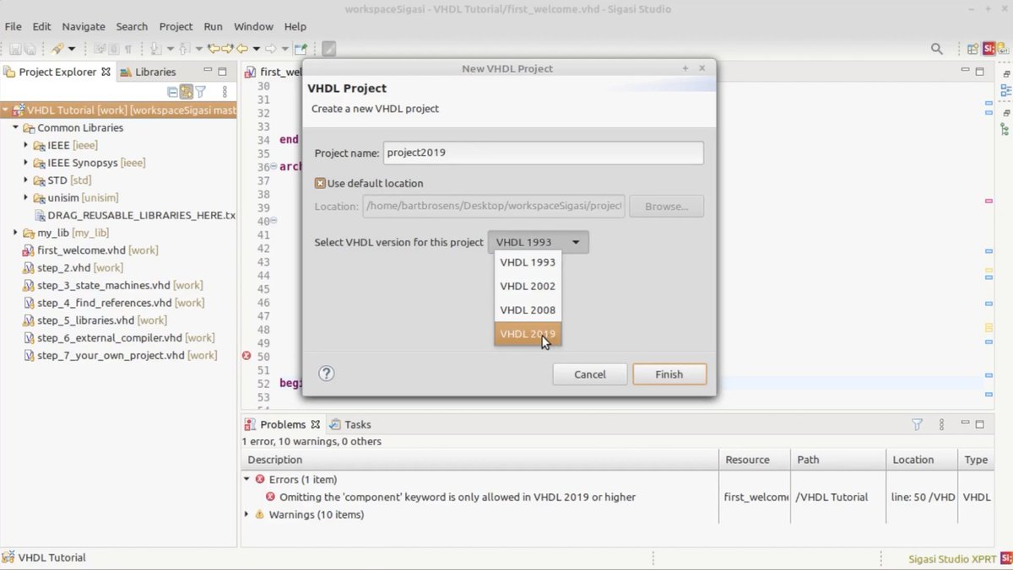Open the Navigate menu
The image size is (1013, 570).
coord(83,26)
